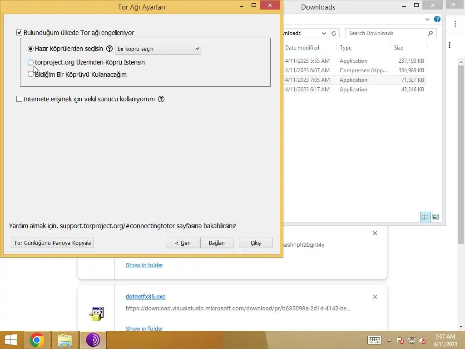Switch to Chrome in taskbar
465x349 pixels.
(x=37, y=340)
